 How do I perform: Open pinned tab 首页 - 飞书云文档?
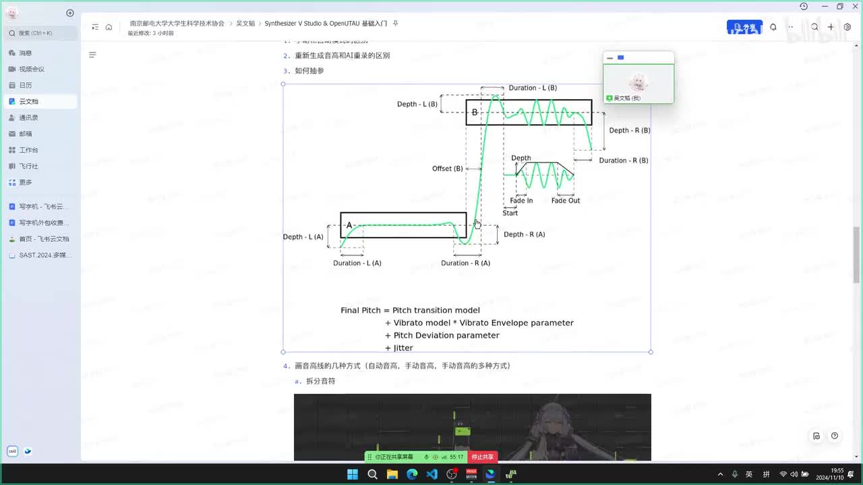coord(39,238)
